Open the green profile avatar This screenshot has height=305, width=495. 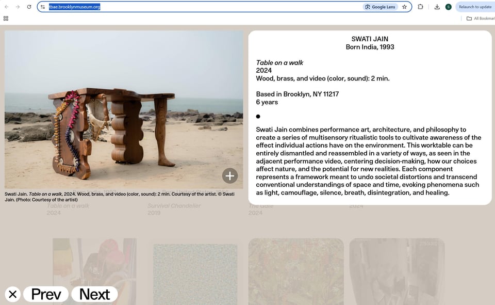pyautogui.click(x=448, y=7)
